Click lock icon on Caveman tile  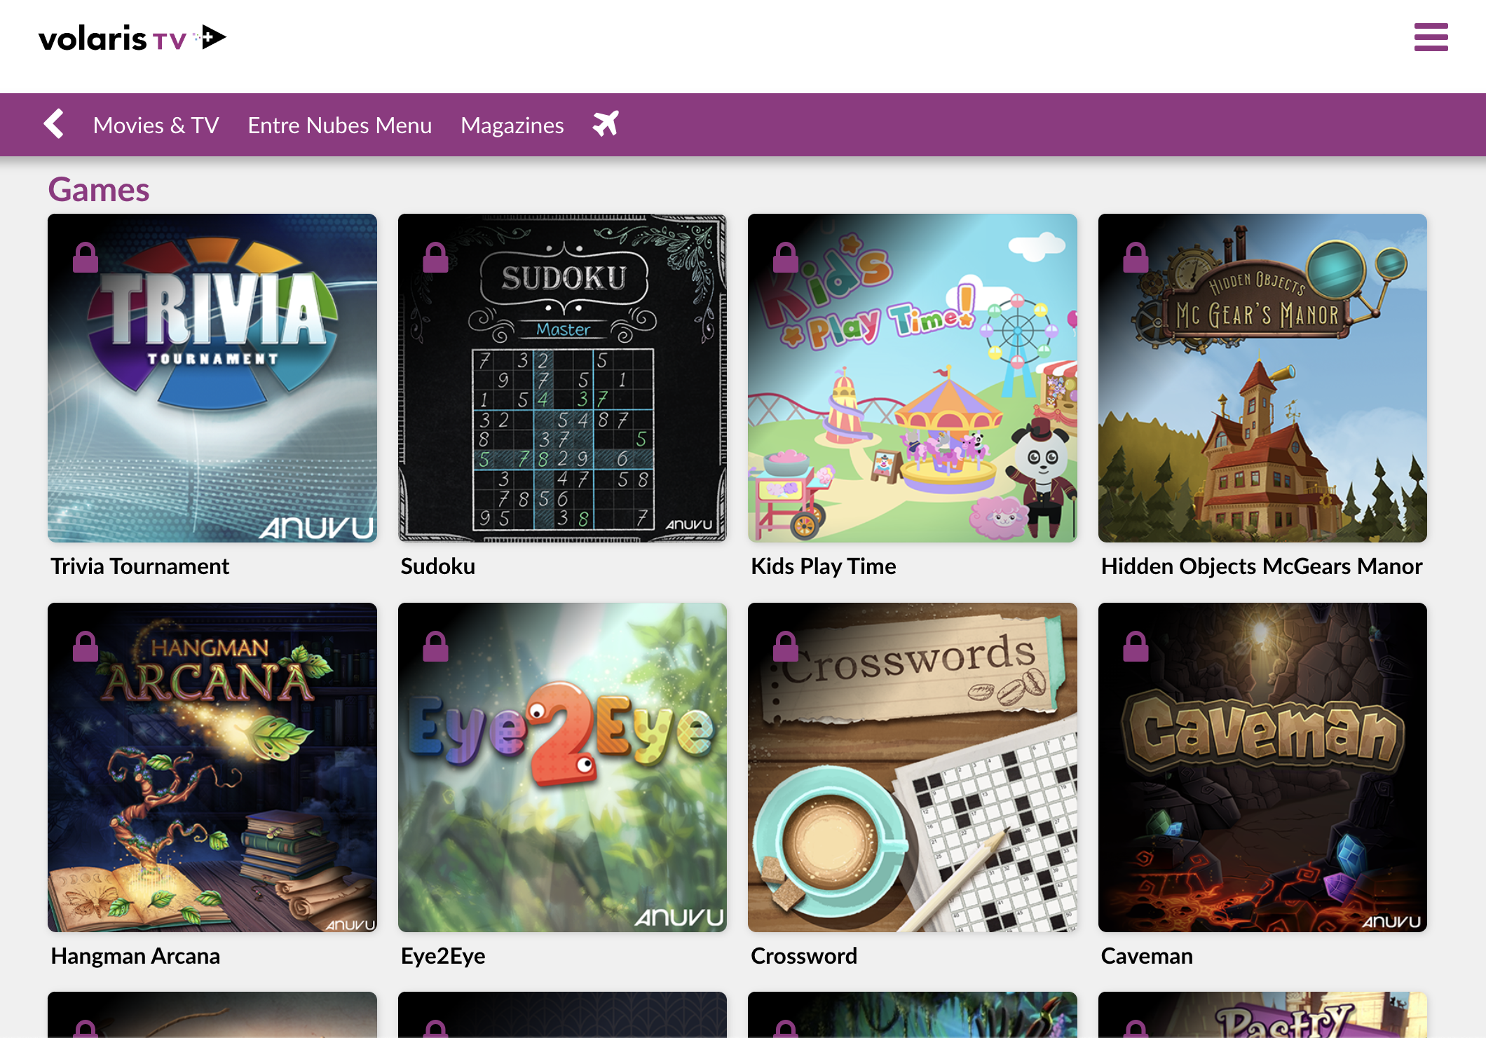point(1136,646)
